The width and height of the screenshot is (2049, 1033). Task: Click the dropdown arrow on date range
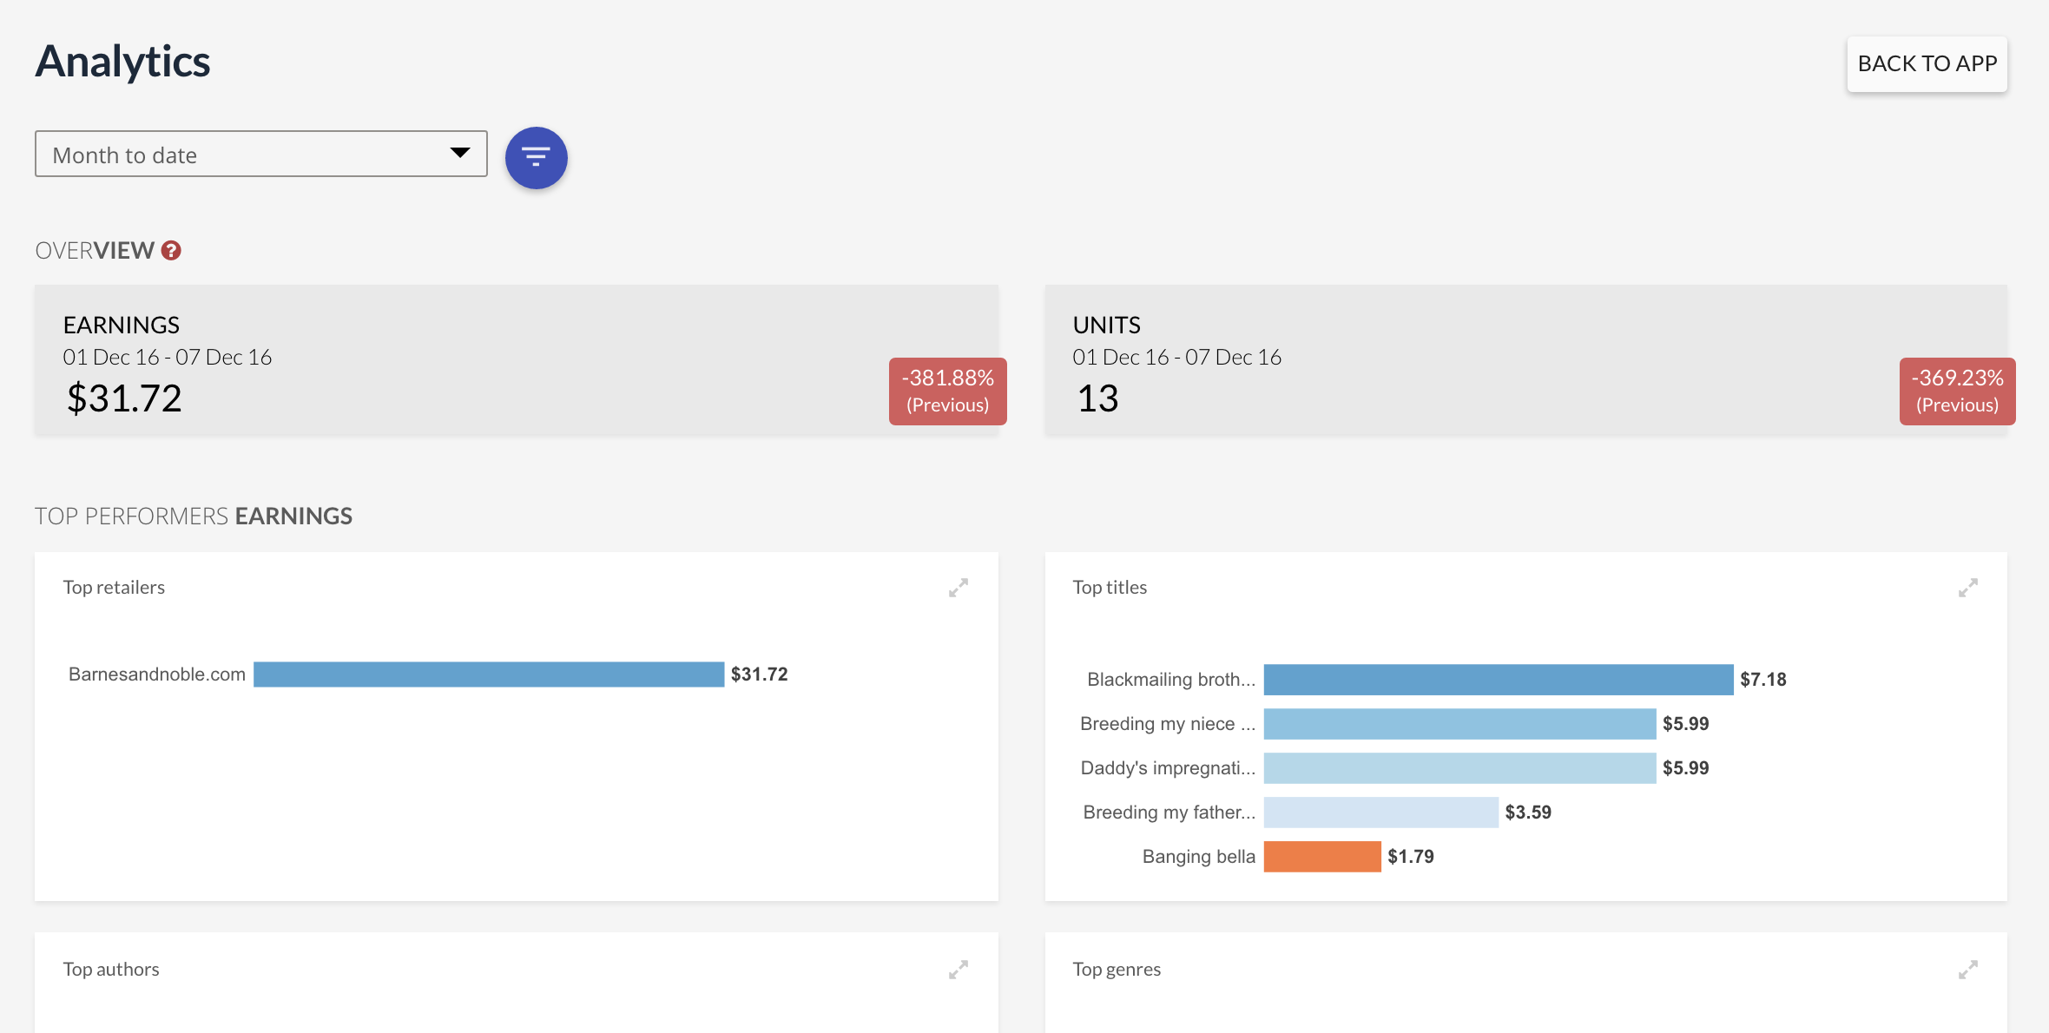click(x=460, y=153)
